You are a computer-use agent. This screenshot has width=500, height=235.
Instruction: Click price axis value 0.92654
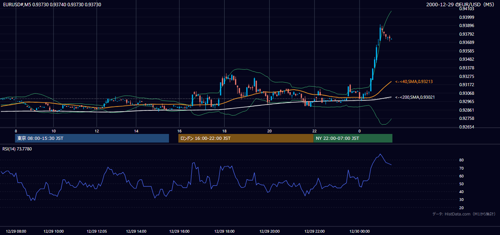pyautogui.click(x=467, y=127)
